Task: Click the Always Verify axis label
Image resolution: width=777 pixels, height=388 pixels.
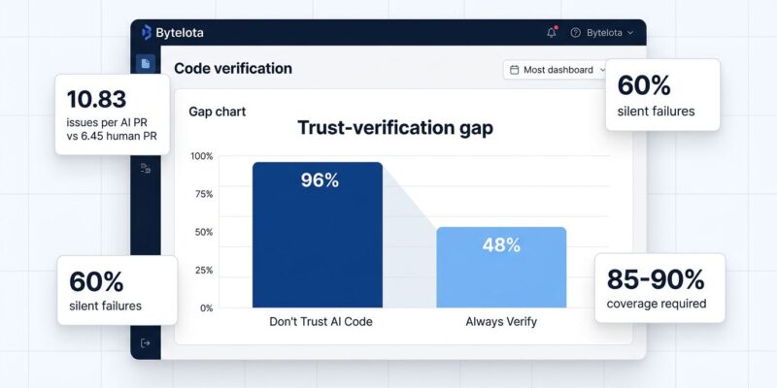Action: (500, 321)
